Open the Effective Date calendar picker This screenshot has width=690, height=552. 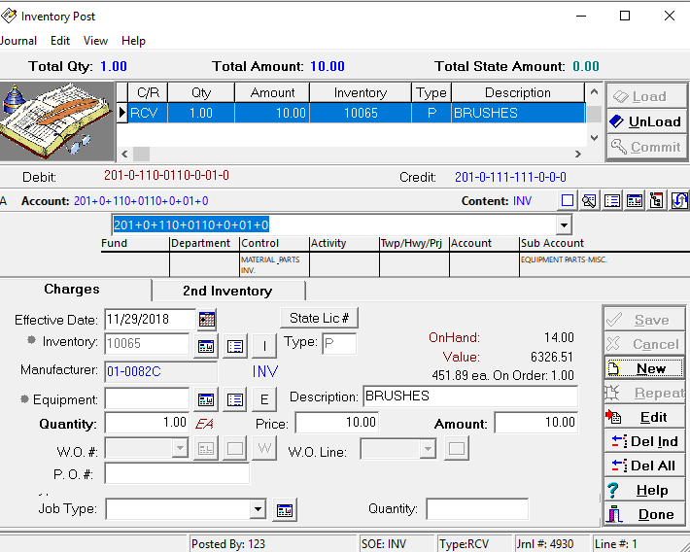[207, 320]
